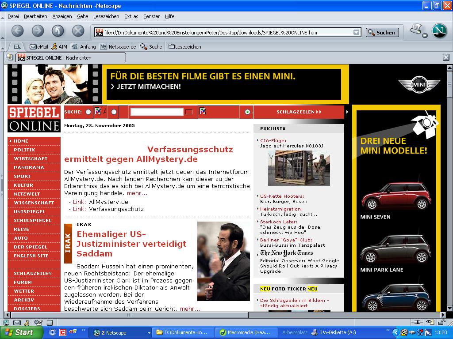Click the security padlock icon
This screenshot has width=453, height=339.
(x=442, y=322)
